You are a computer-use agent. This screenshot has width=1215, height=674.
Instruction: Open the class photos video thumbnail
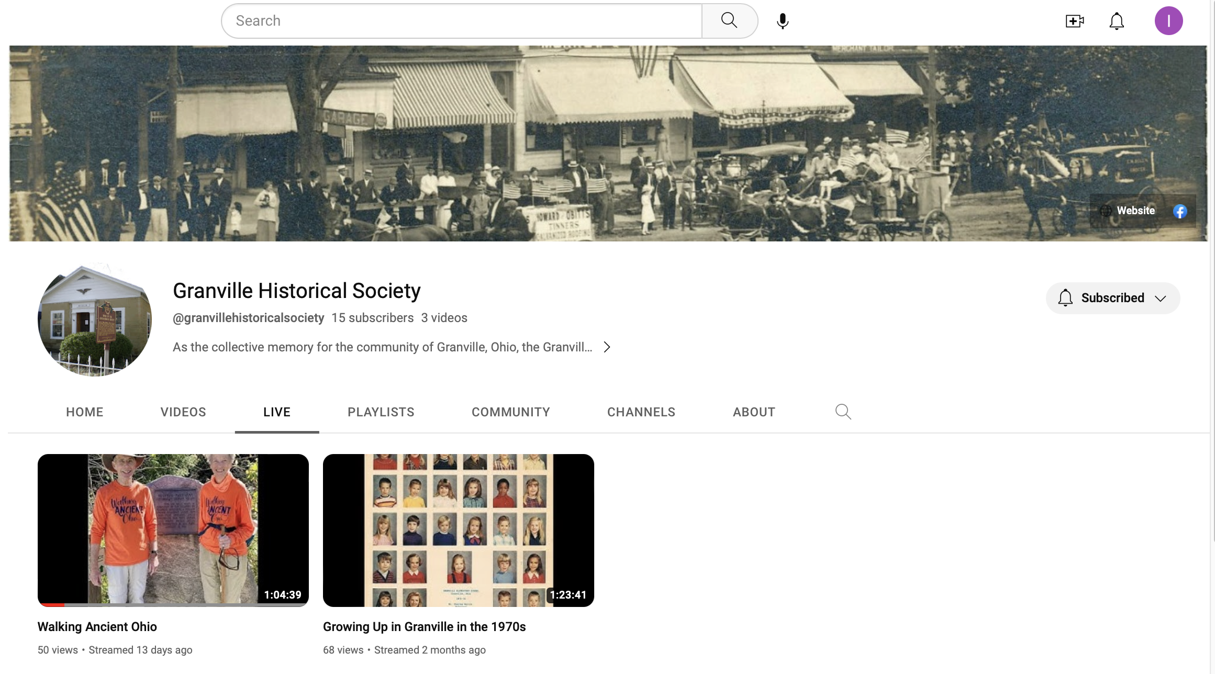pos(458,530)
